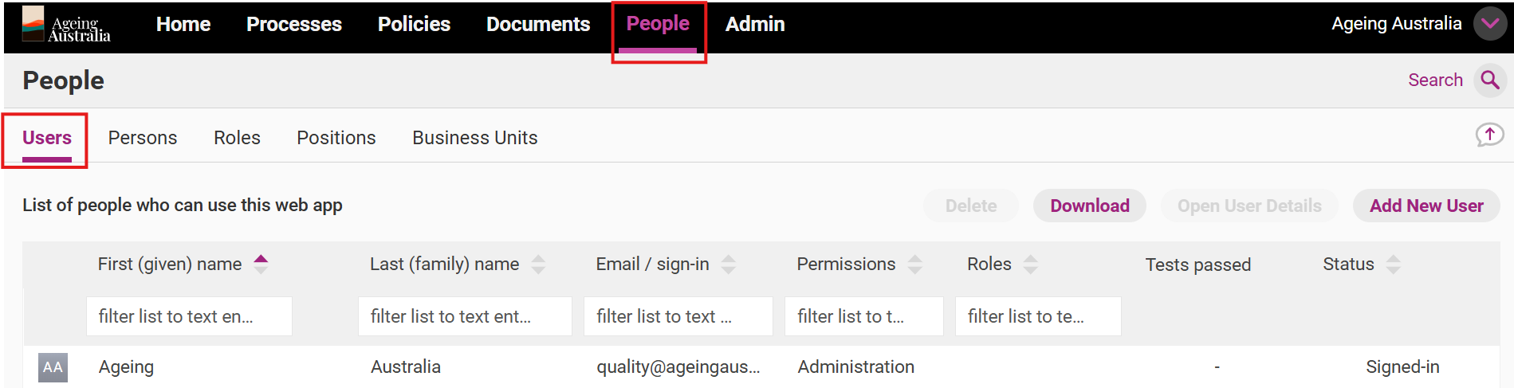Switch to the Persons tab

click(x=143, y=138)
